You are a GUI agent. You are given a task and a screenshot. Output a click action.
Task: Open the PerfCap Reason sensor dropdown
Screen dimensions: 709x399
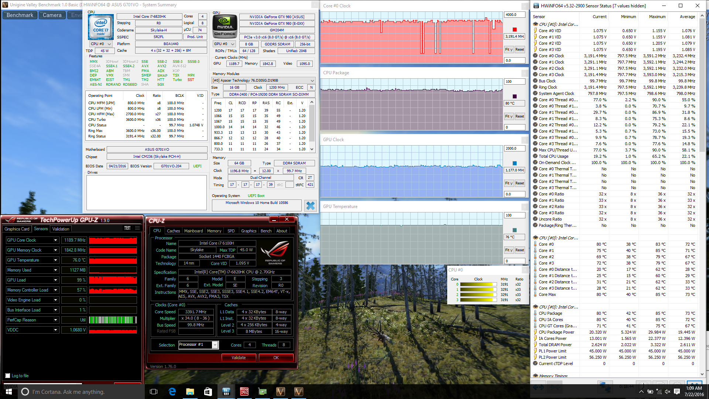55,320
